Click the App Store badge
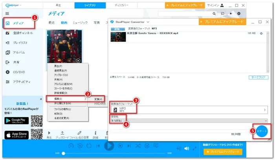 click(16, 135)
